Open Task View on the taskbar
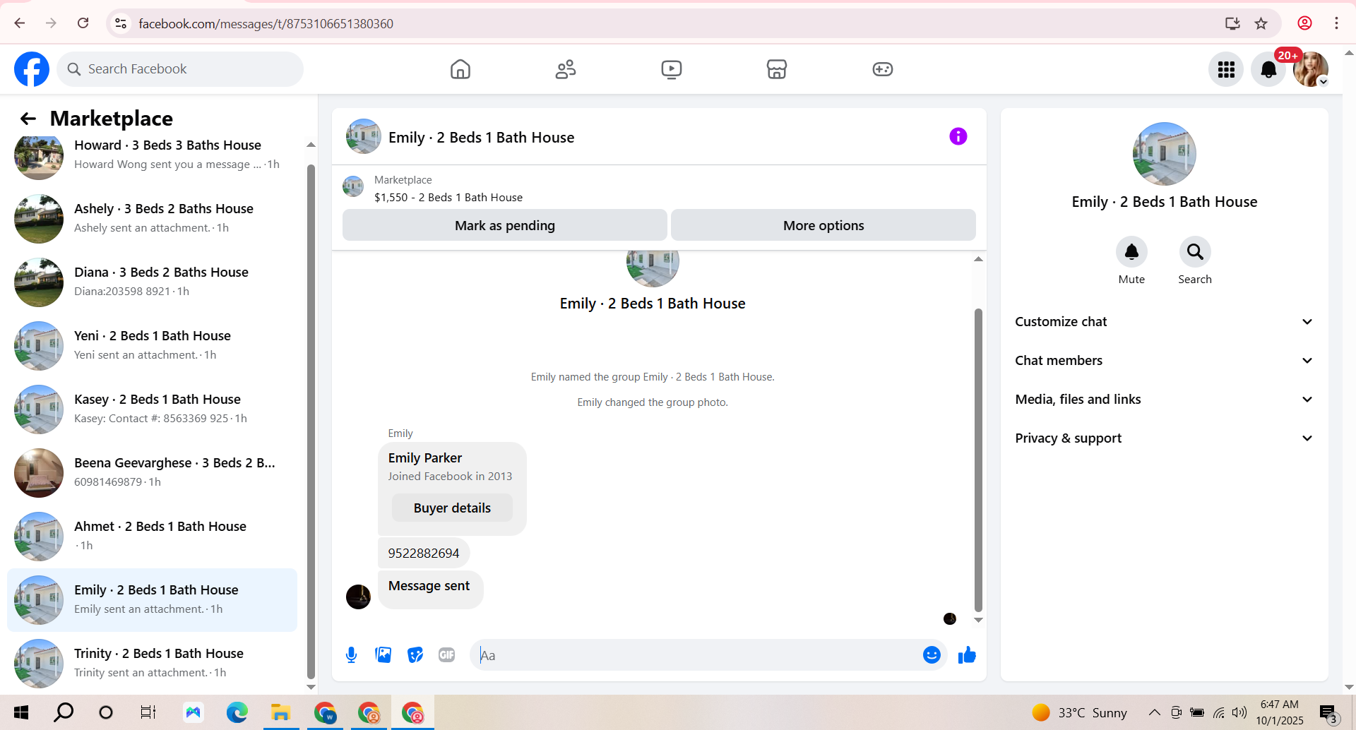This screenshot has height=730, width=1356. [x=148, y=712]
